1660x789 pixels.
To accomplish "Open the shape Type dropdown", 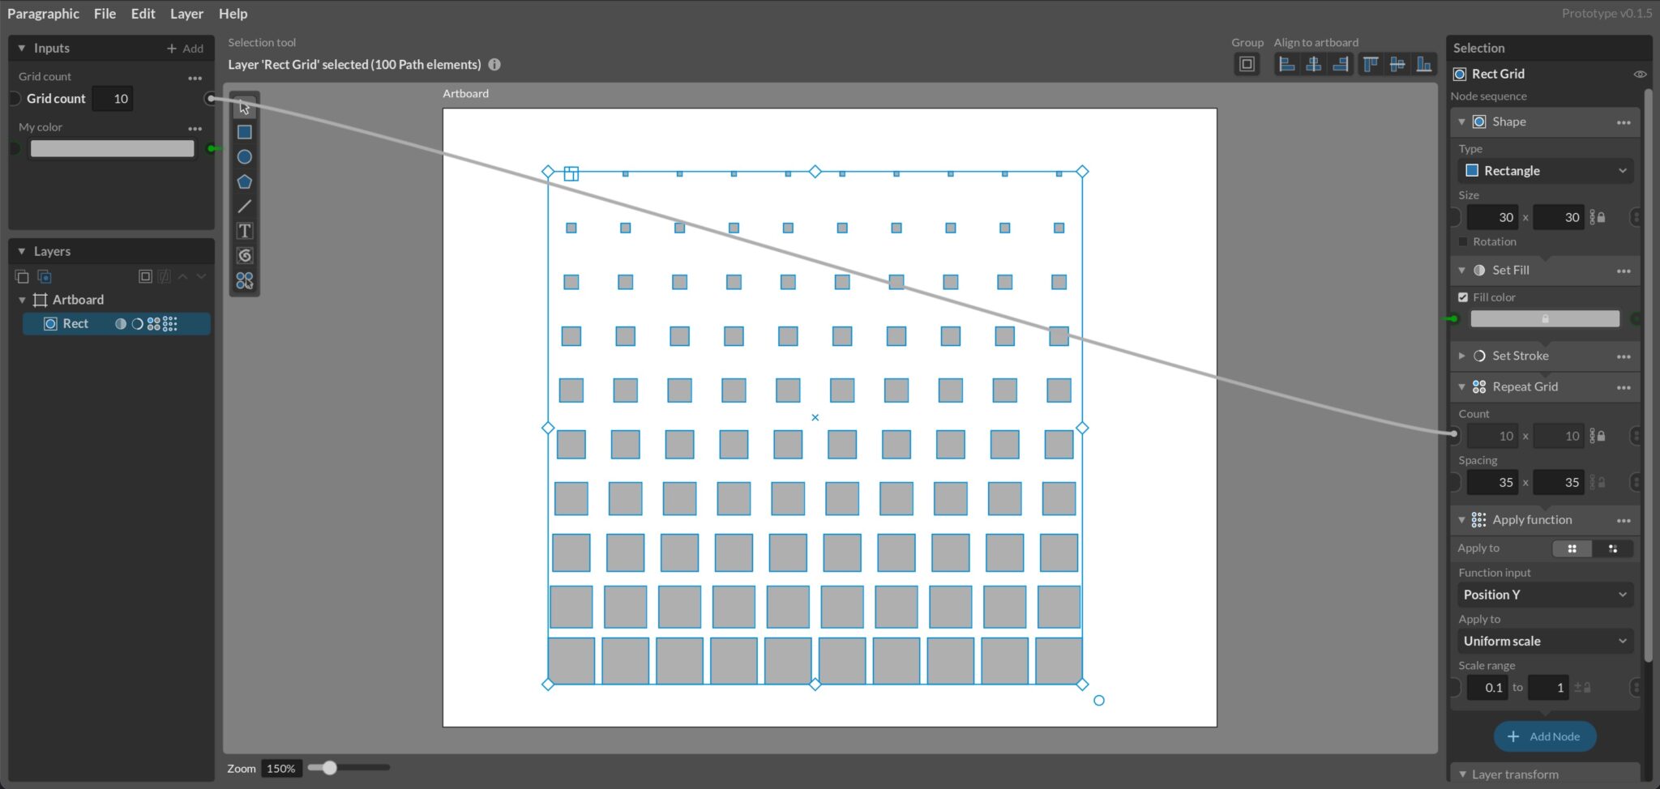I will click(1544, 170).
